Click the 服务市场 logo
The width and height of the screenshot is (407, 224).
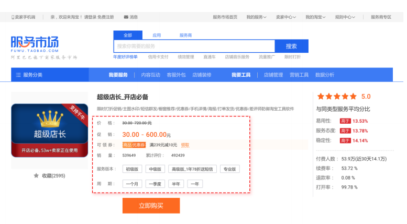pyautogui.click(x=35, y=44)
